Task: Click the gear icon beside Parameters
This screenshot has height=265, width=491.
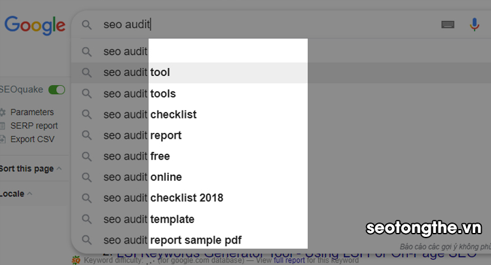Action: [3, 113]
